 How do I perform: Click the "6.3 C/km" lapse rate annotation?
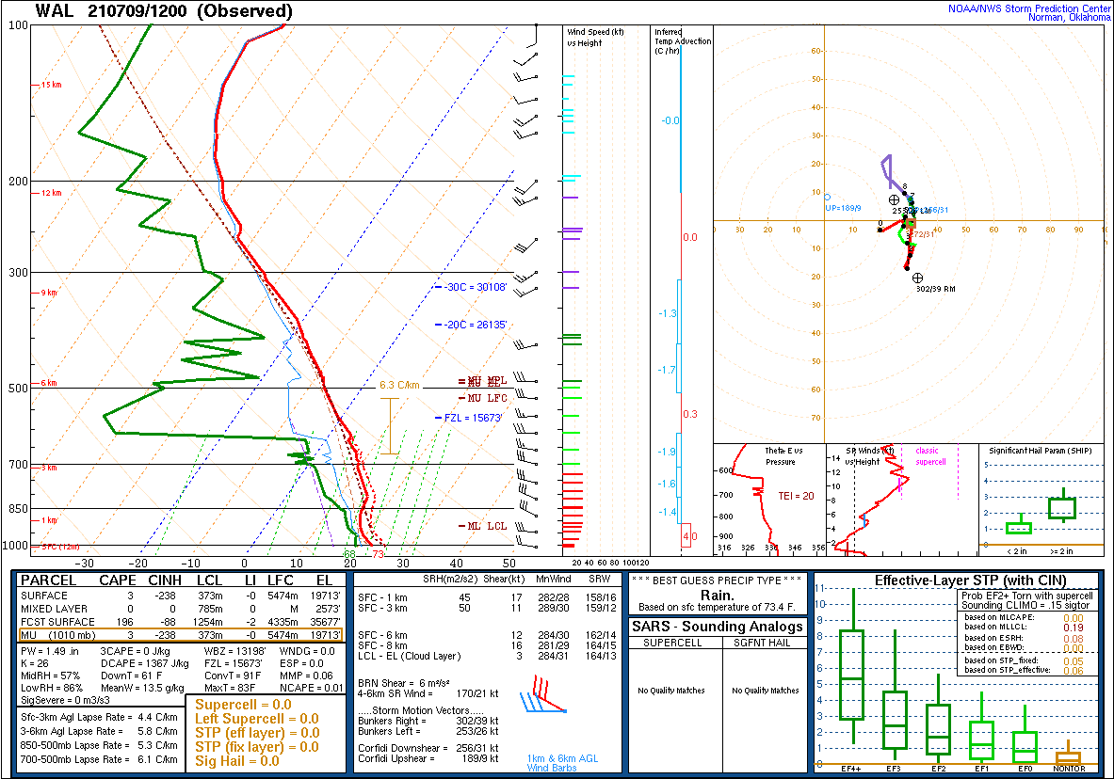(x=399, y=386)
